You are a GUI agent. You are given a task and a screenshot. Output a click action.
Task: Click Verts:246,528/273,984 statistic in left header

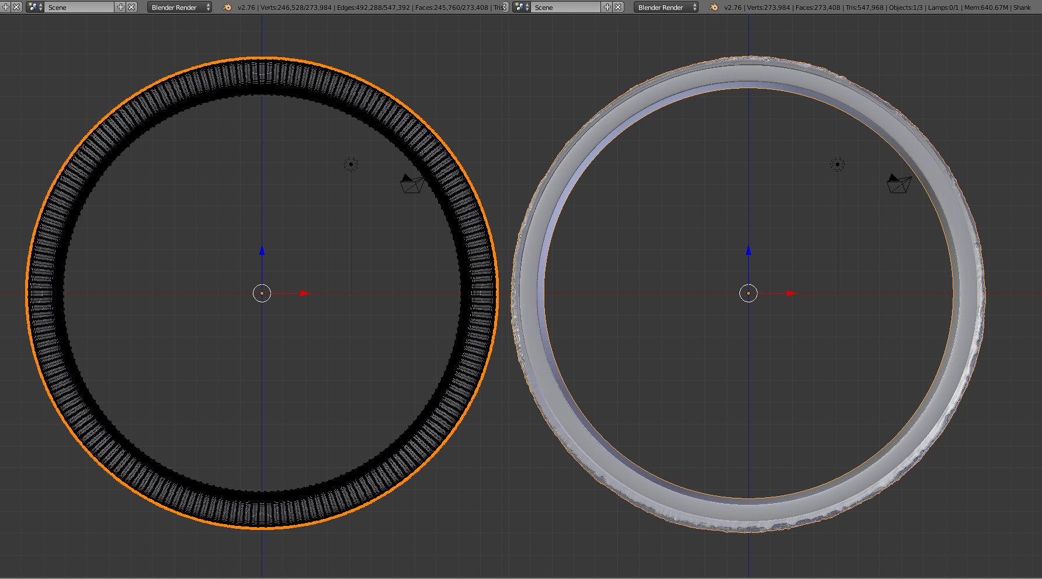coord(296,8)
